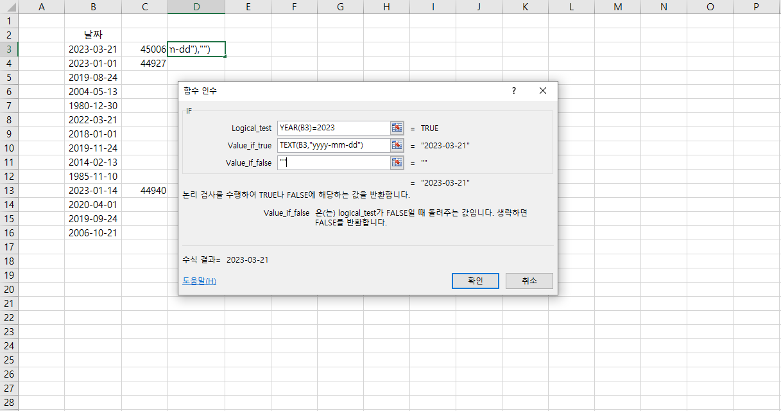This screenshot has height=411, width=781.
Task: Click the collapse icon beside Logical_test field
Action: tap(397, 128)
